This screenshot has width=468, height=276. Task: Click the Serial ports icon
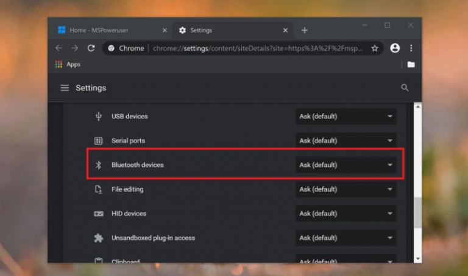coord(99,140)
